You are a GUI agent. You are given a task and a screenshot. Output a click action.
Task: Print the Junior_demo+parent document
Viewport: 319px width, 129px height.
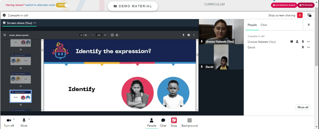click(189, 35)
